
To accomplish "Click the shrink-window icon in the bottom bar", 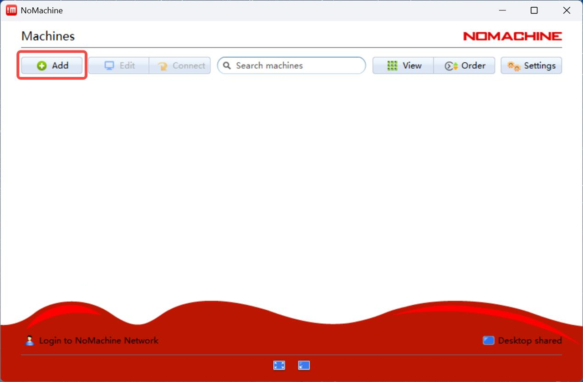I will pos(304,365).
